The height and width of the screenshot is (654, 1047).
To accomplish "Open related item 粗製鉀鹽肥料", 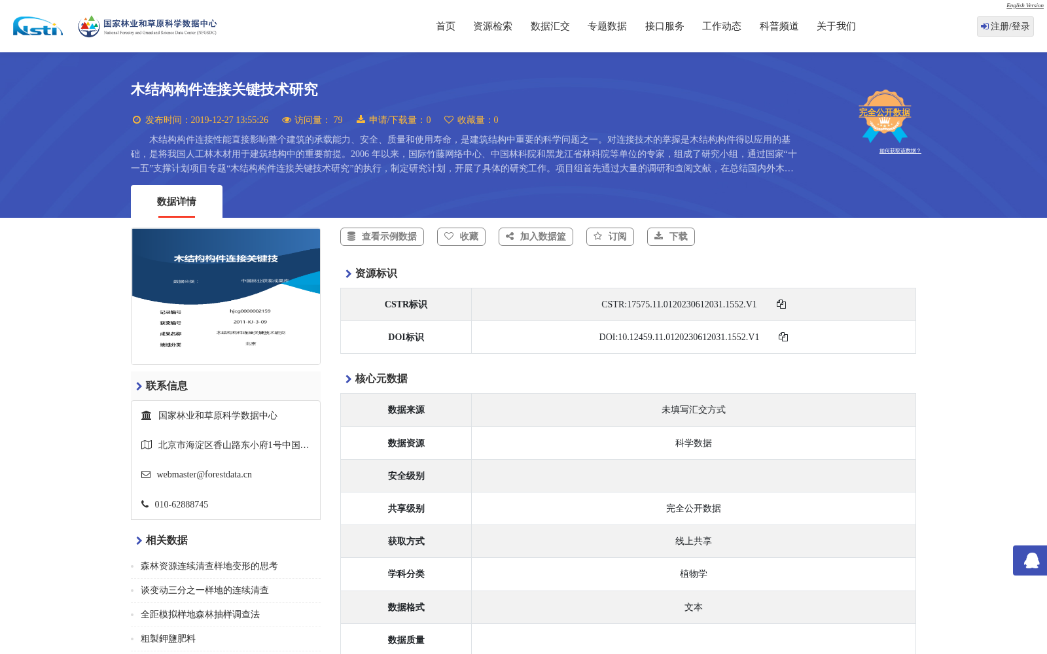I will click(x=168, y=639).
